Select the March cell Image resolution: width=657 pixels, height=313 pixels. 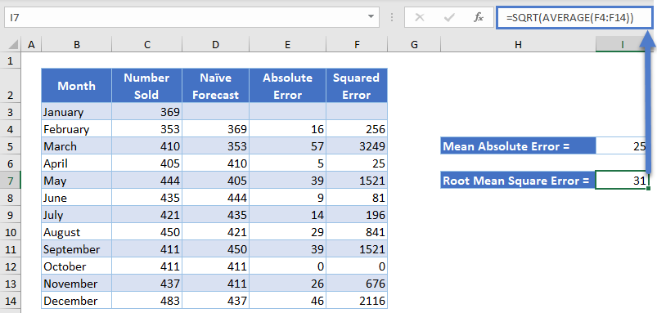point(76,146)
